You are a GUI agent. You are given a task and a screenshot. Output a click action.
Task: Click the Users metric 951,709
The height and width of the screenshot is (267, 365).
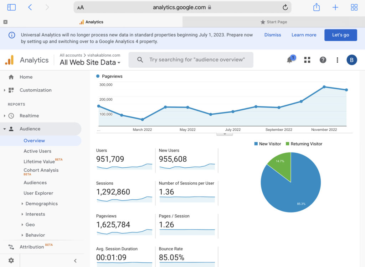110,159
